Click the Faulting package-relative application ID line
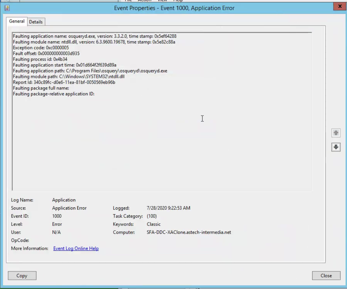 point(54,94)
